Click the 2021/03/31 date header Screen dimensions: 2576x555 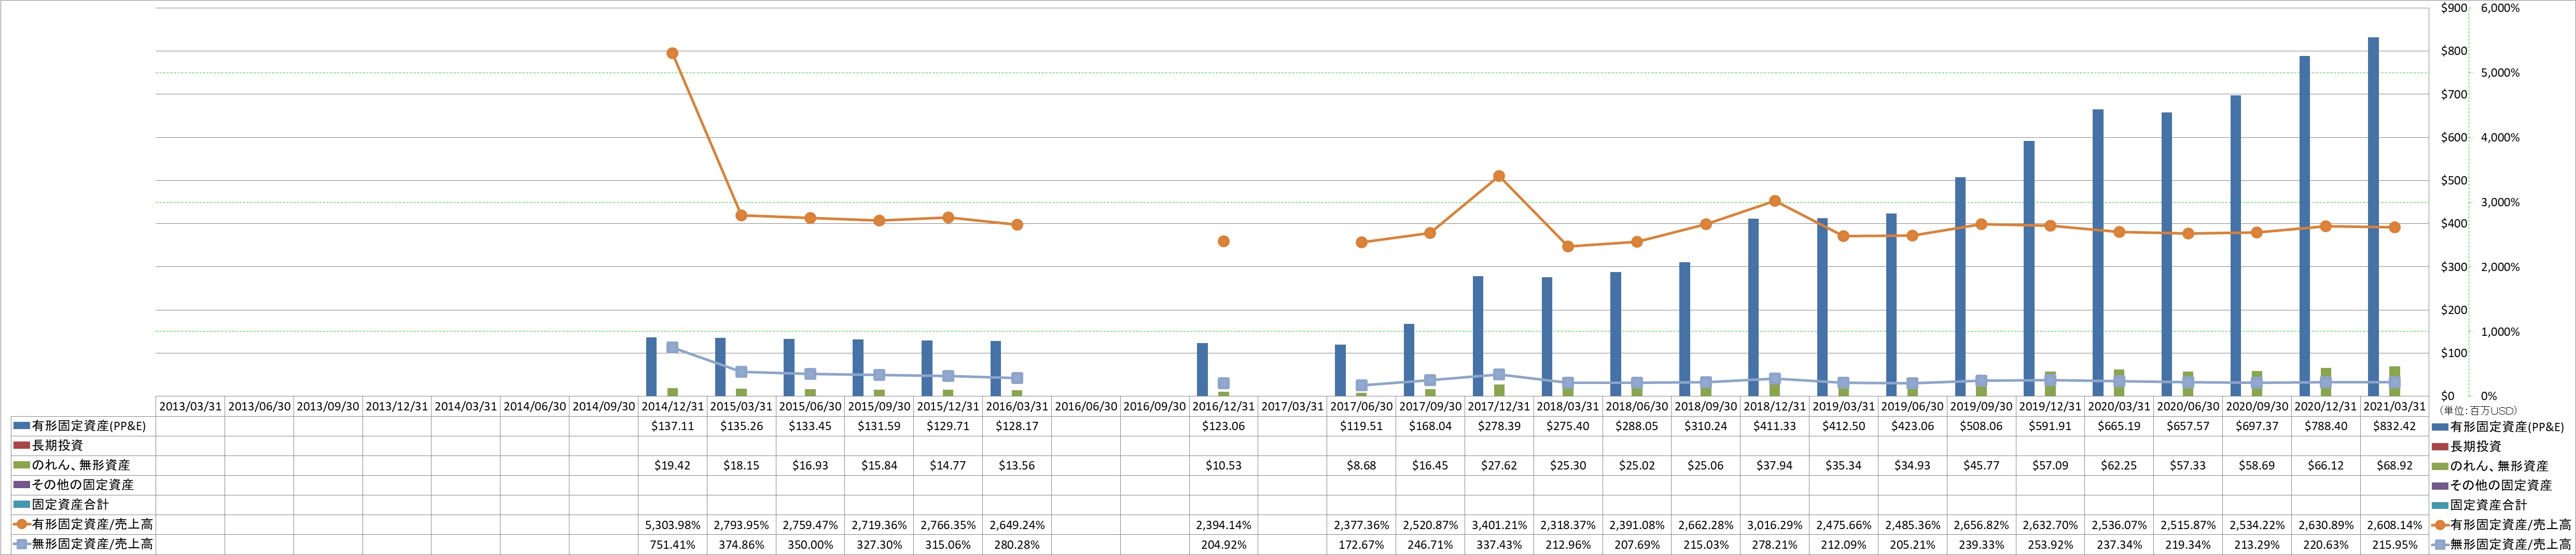tap(2395, 407)
